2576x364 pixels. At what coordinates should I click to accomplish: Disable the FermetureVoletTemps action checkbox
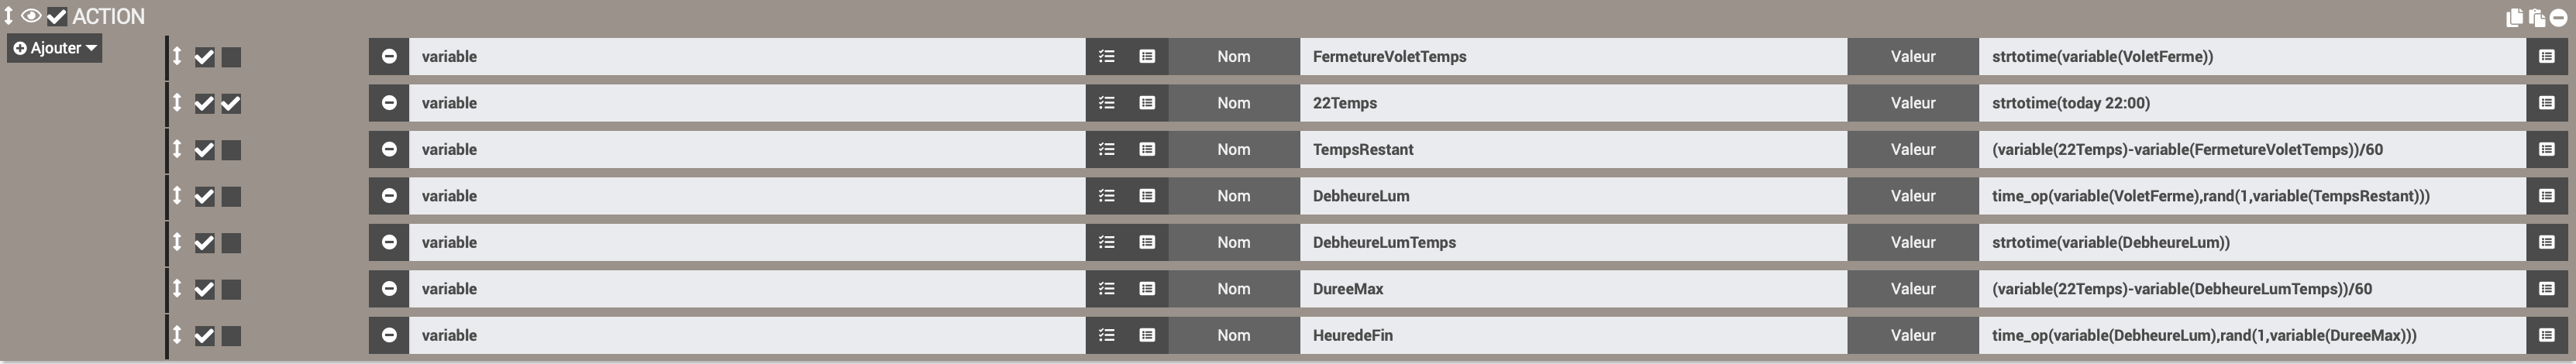[204, 57]
